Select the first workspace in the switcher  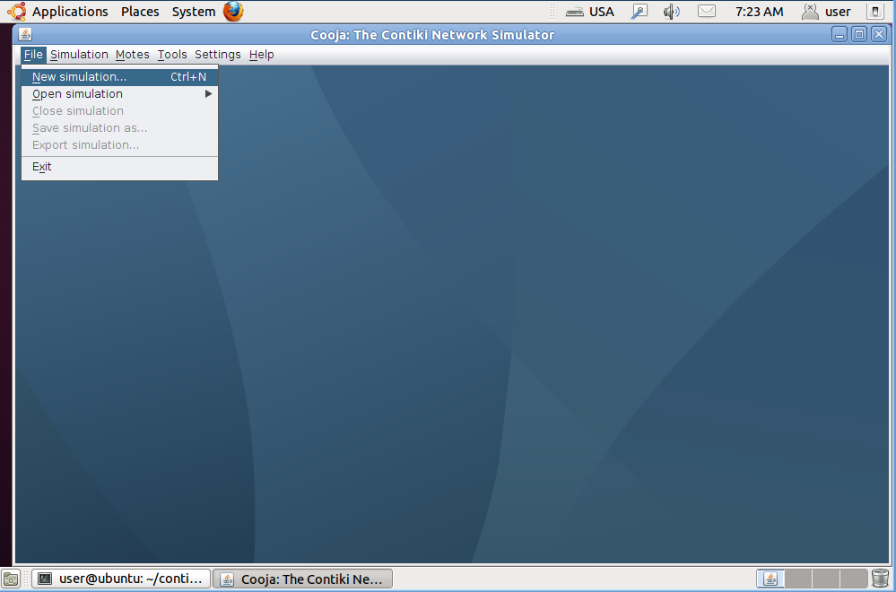click(x=770, y=579)
